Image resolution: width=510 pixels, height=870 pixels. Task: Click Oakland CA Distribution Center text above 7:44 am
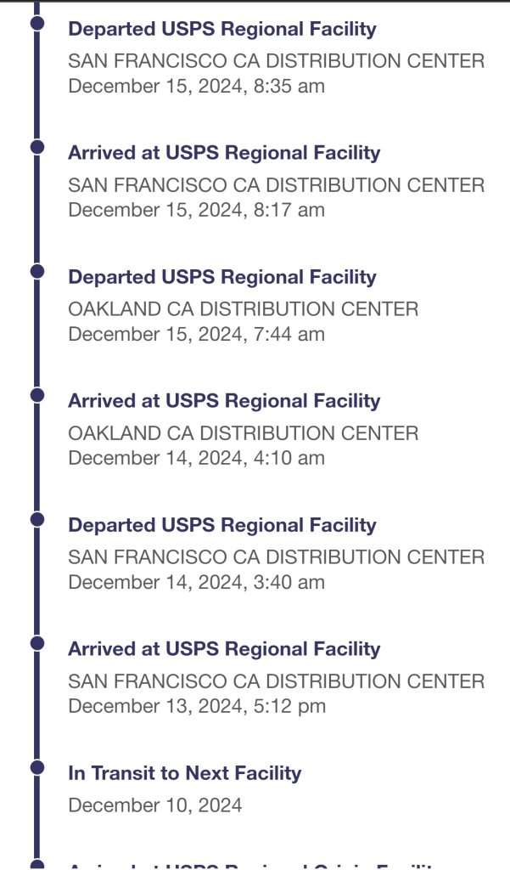[x=243, y=309]
